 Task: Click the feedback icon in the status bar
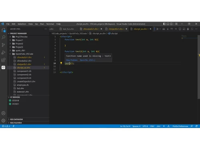tap(192, 126)
